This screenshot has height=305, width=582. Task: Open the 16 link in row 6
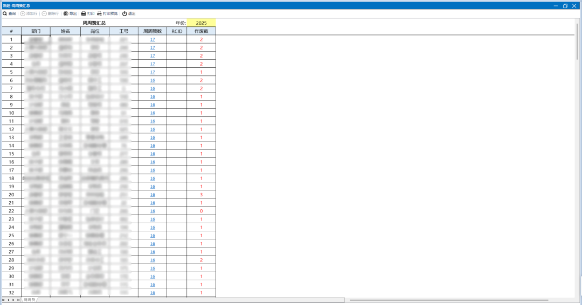click(153, 81)
